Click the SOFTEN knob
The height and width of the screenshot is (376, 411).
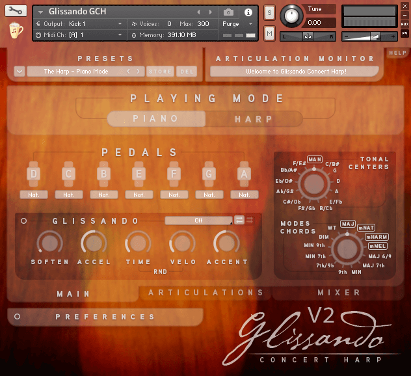coord(49,243)
